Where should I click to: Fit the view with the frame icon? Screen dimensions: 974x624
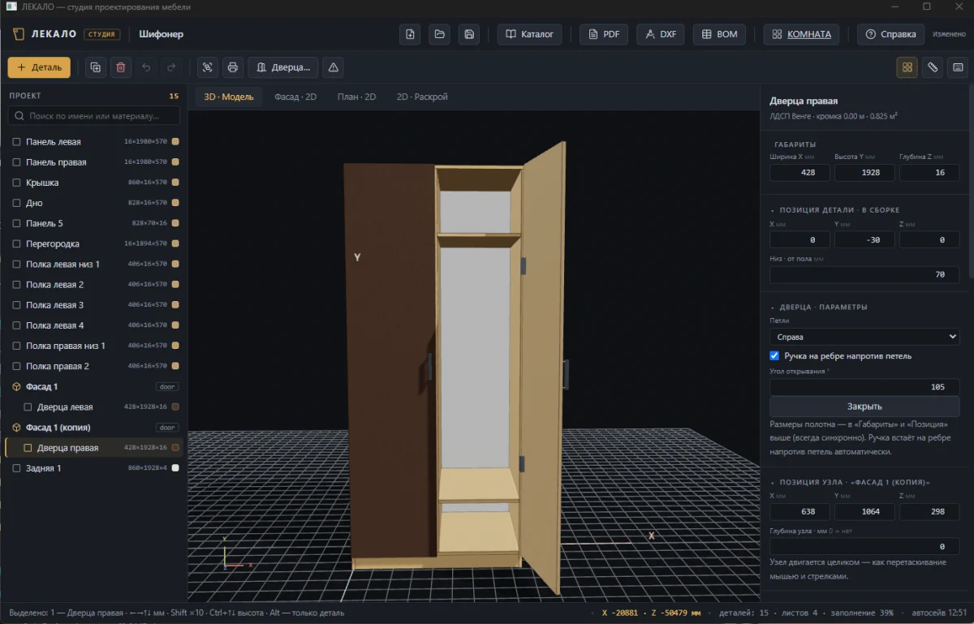click(x=207, y=67)
